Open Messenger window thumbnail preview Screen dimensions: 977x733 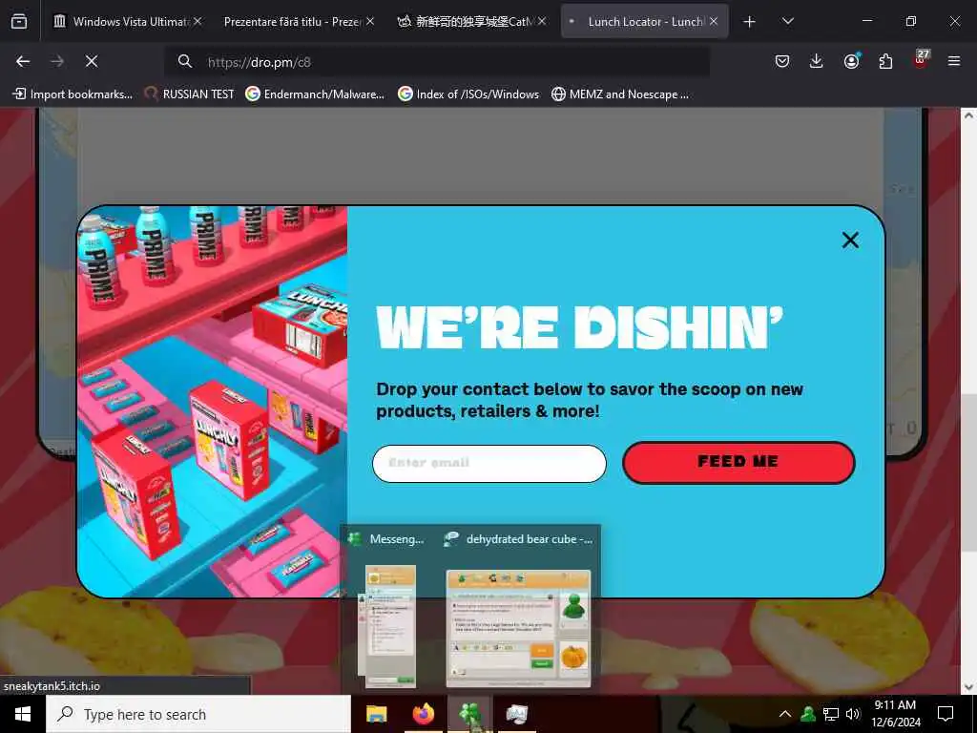coord(386,626)
